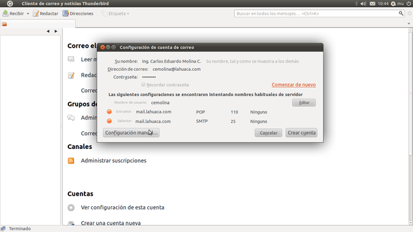This screenshot has height=232, width=413.
Task: Click the Recibir mail icon
Action: 5,14
